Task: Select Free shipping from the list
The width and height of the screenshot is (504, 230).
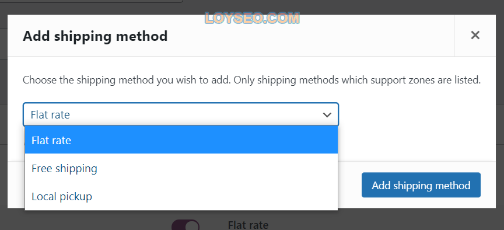Action: pos(64,168)
